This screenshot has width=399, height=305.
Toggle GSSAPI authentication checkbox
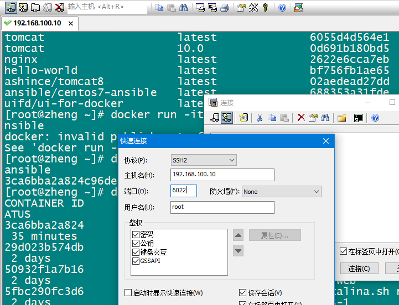click(136, 261)
